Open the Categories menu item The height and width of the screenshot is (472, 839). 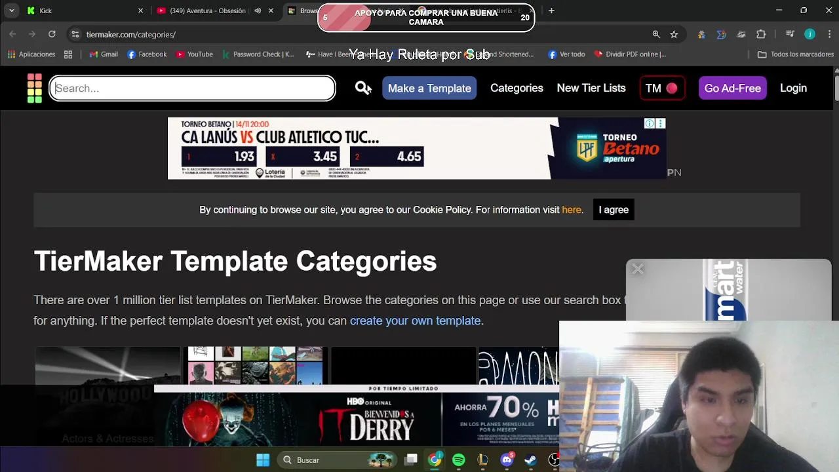click(517, 88)
